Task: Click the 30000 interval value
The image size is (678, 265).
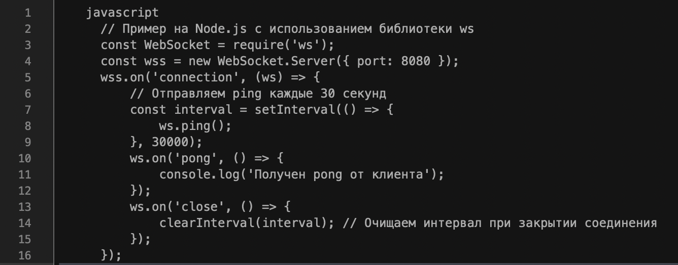Action: [170, 142]
